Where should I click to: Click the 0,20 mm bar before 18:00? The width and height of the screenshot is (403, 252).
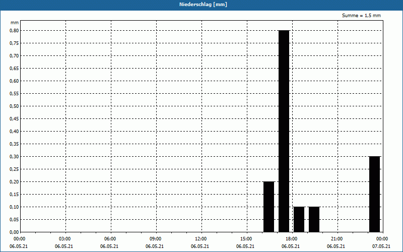(x=269, y=207)
